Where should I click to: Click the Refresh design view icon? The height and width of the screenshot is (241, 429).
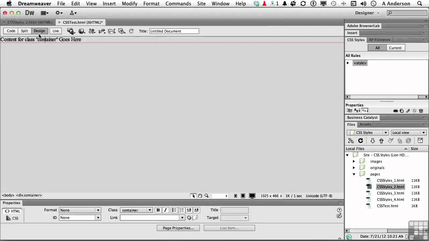coord(131,31)
